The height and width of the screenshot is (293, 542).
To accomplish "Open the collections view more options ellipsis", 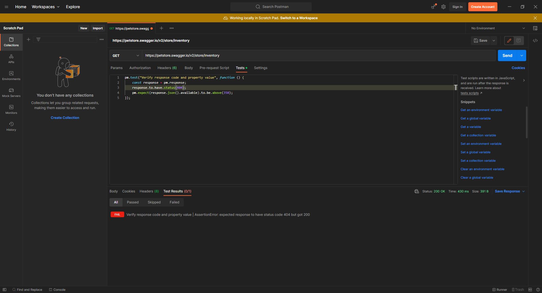I will point(102,39).
